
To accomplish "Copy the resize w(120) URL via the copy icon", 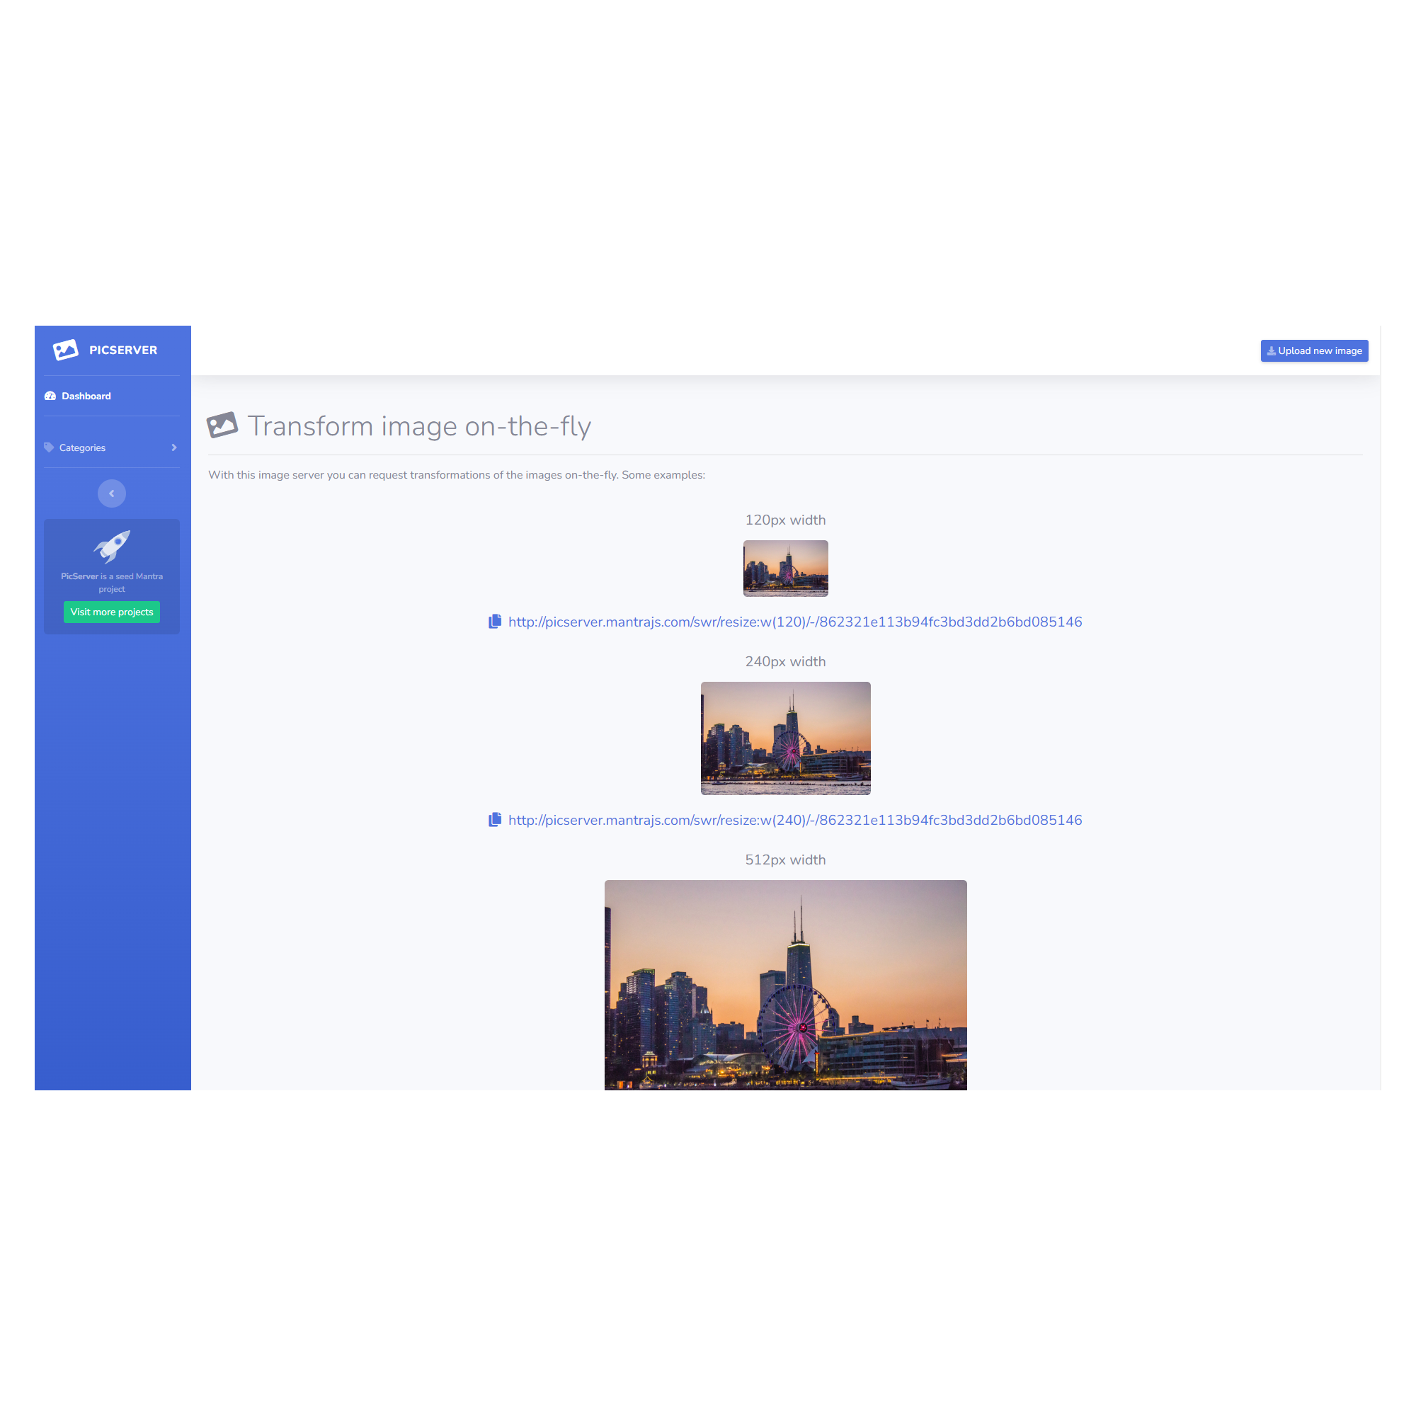I will point(495,622).
